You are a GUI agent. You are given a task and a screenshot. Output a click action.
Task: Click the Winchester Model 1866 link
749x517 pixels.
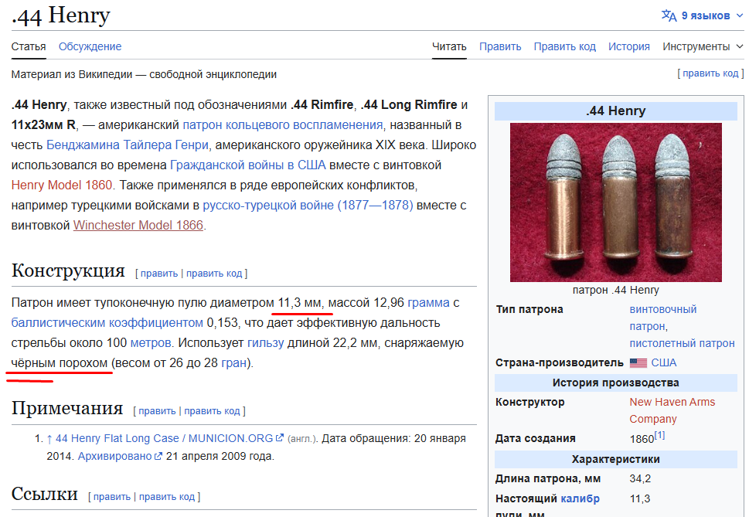click(138, 226)
